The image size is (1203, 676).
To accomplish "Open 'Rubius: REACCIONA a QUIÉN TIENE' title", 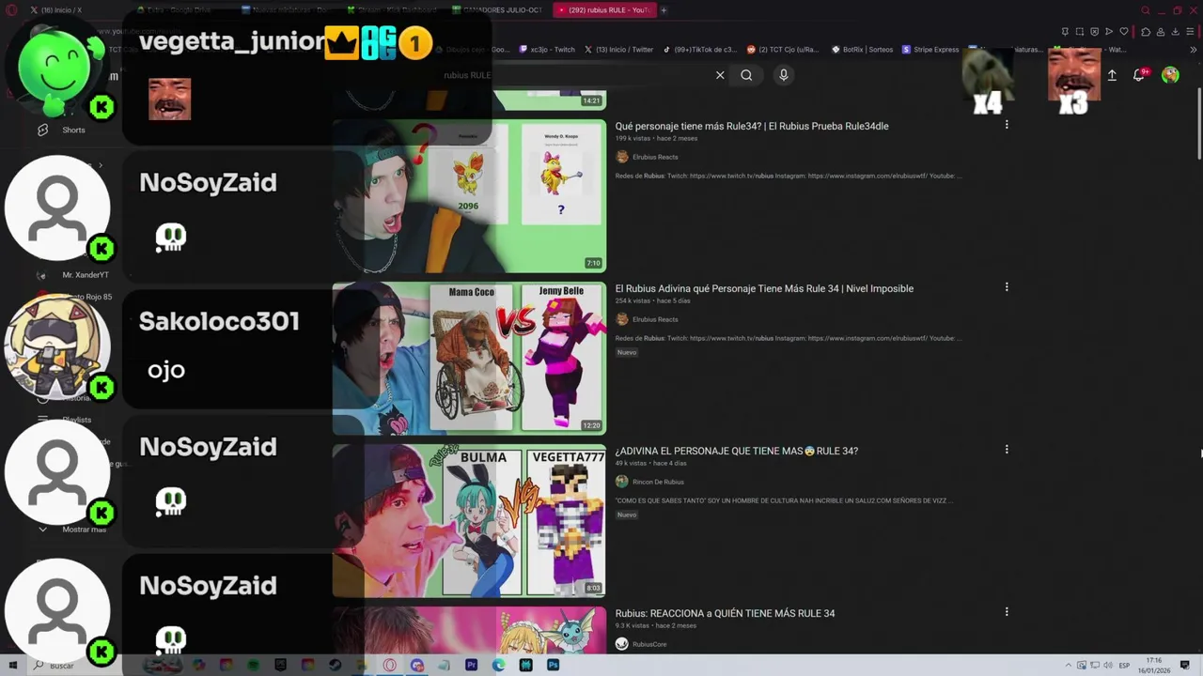I will [x=725, y=613].
